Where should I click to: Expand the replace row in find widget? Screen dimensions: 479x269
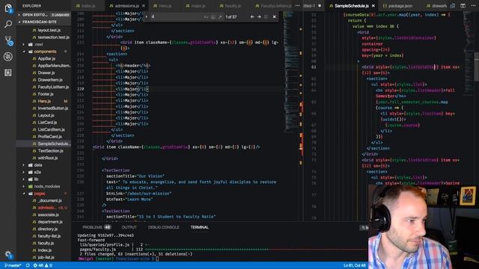click(147, 16)
